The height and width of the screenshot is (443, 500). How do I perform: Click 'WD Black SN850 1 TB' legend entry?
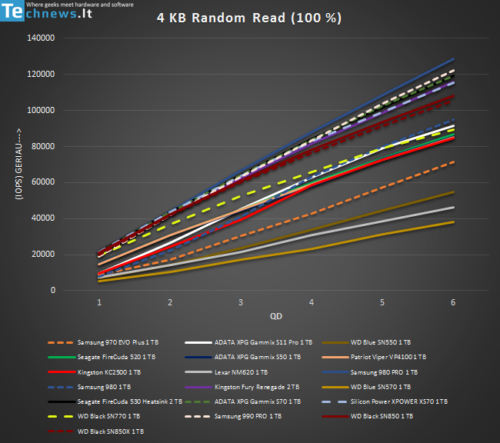coord(368,416)
